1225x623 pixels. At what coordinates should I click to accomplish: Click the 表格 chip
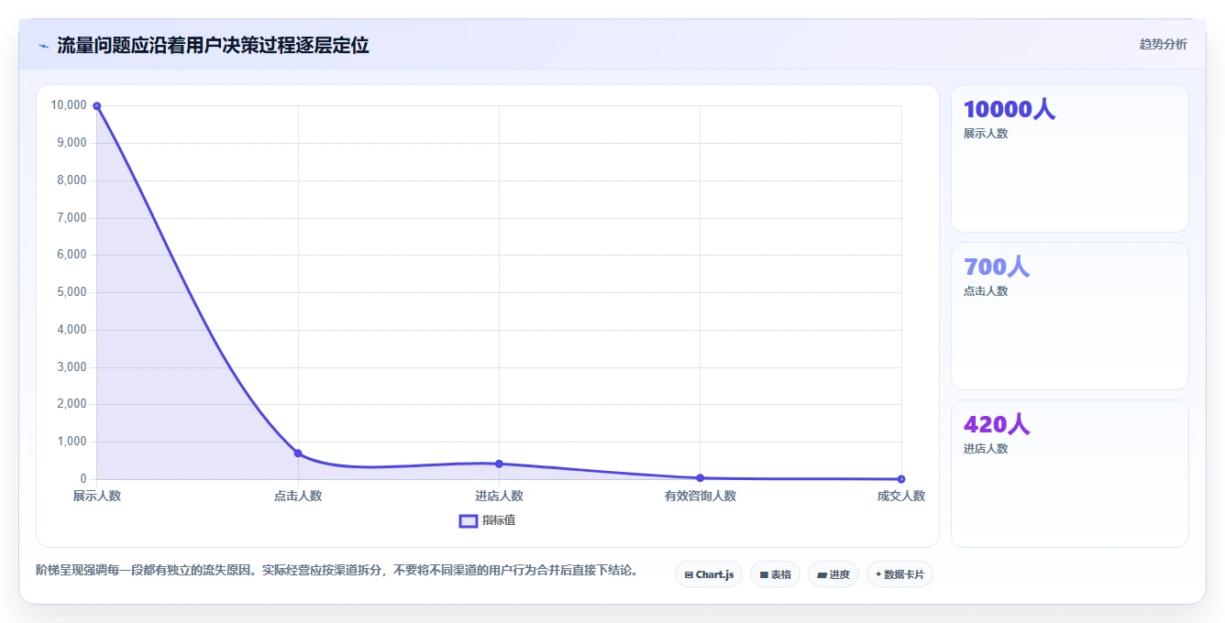775,574
